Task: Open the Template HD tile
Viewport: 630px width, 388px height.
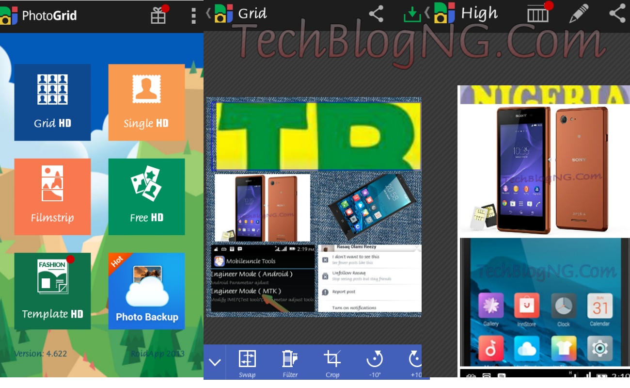Action: pyautogui.click(x=52, y=291)
